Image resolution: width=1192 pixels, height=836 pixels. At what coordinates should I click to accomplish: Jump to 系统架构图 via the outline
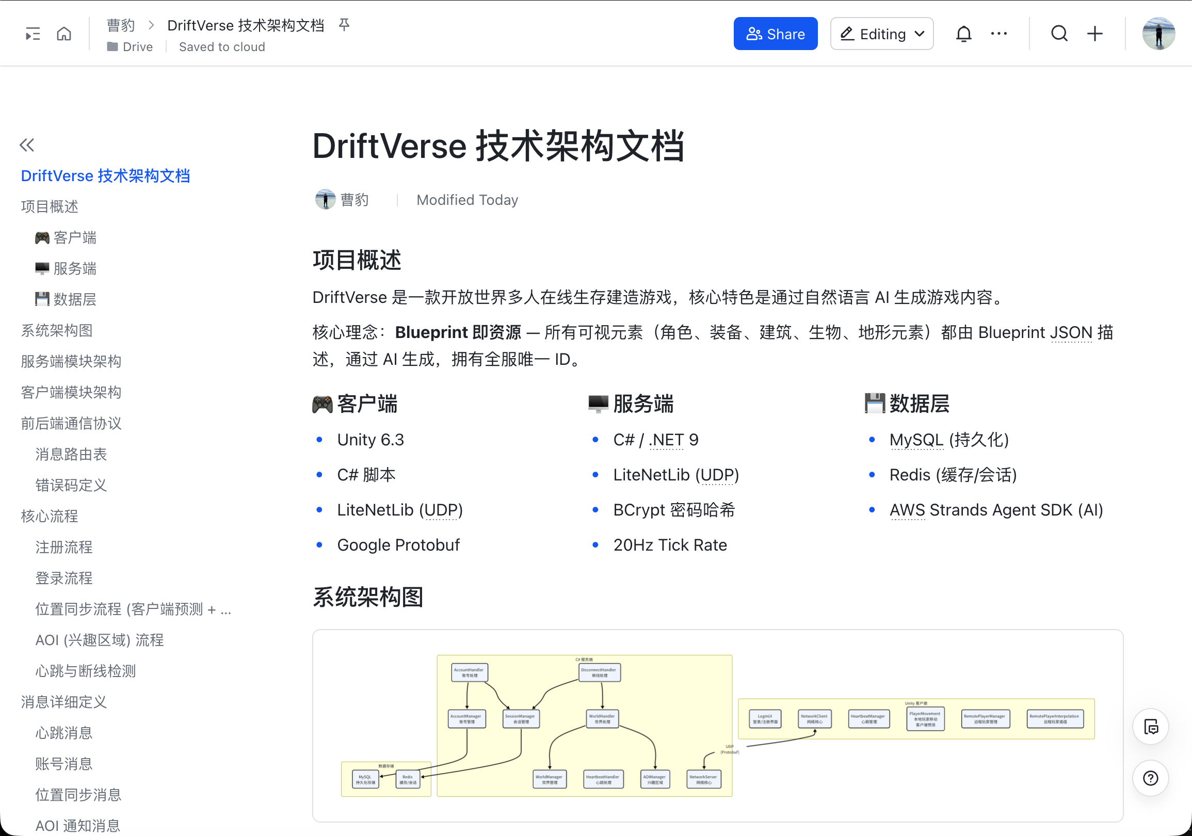click(x=57, y=330)
